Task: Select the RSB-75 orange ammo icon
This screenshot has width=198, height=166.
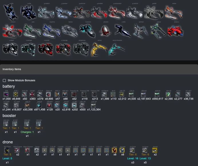Action: click(x=27, y=105)
